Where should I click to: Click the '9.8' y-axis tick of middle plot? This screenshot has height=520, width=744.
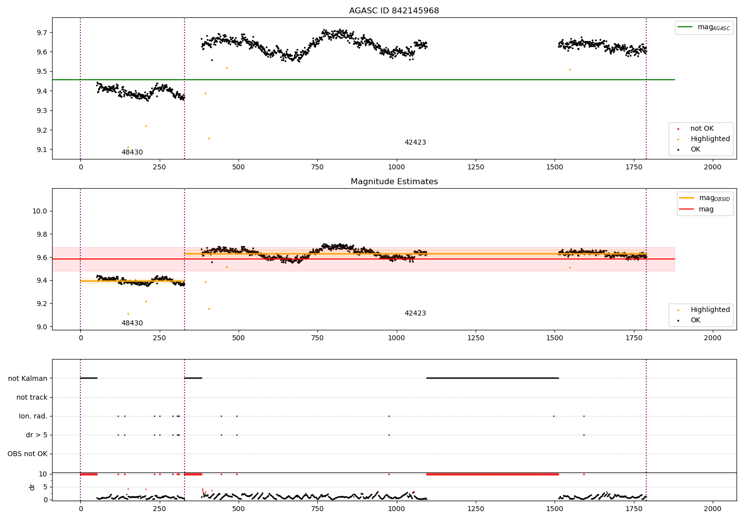click(x=42, y=235)
